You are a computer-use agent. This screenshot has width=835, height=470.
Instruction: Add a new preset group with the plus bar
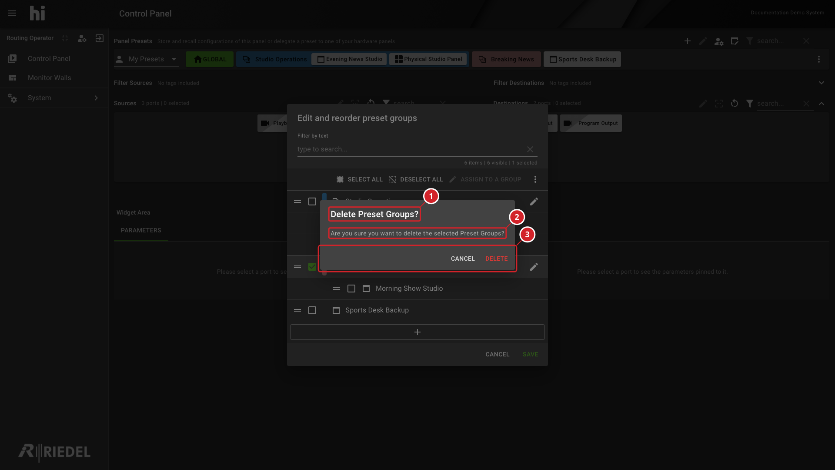(417, 332)
